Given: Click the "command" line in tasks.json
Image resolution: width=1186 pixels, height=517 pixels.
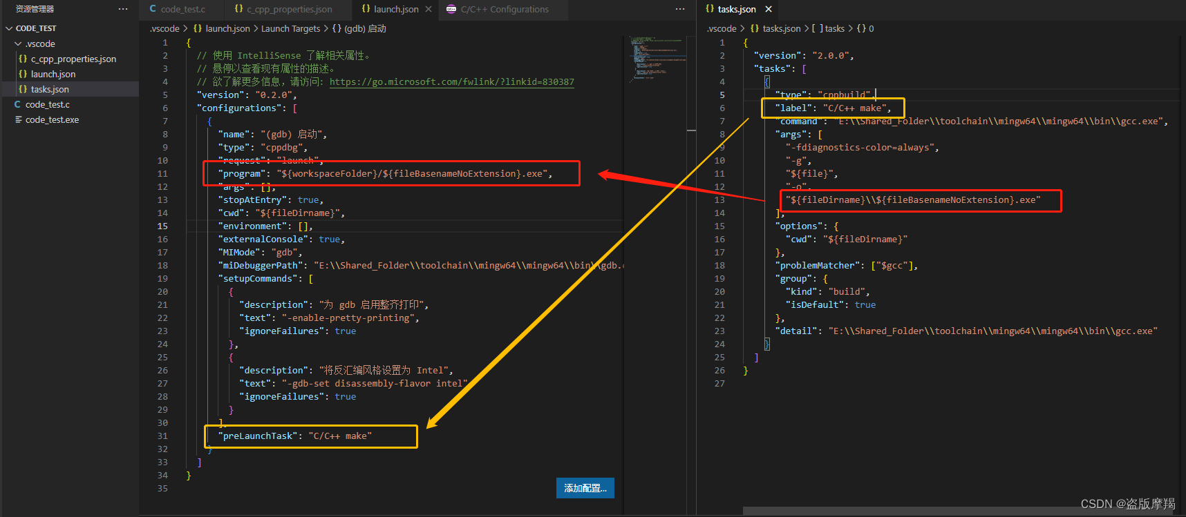Looking at the screenshot, I should 972,121.
